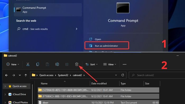Click the Share icon in toolbar
This screenshot has height=104, width=185.
(67, 64)
